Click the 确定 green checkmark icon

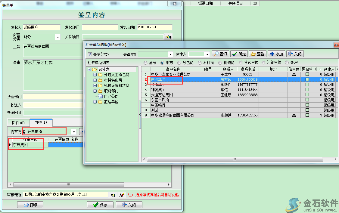(234, 54)
